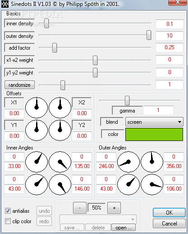Click the 50% zoom display field
Screen dimensions: 188x234
96,208
